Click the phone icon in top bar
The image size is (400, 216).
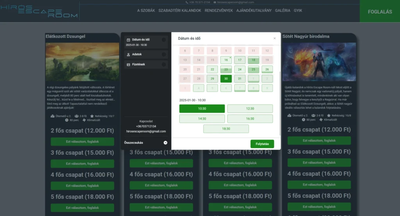click(187, 2)
